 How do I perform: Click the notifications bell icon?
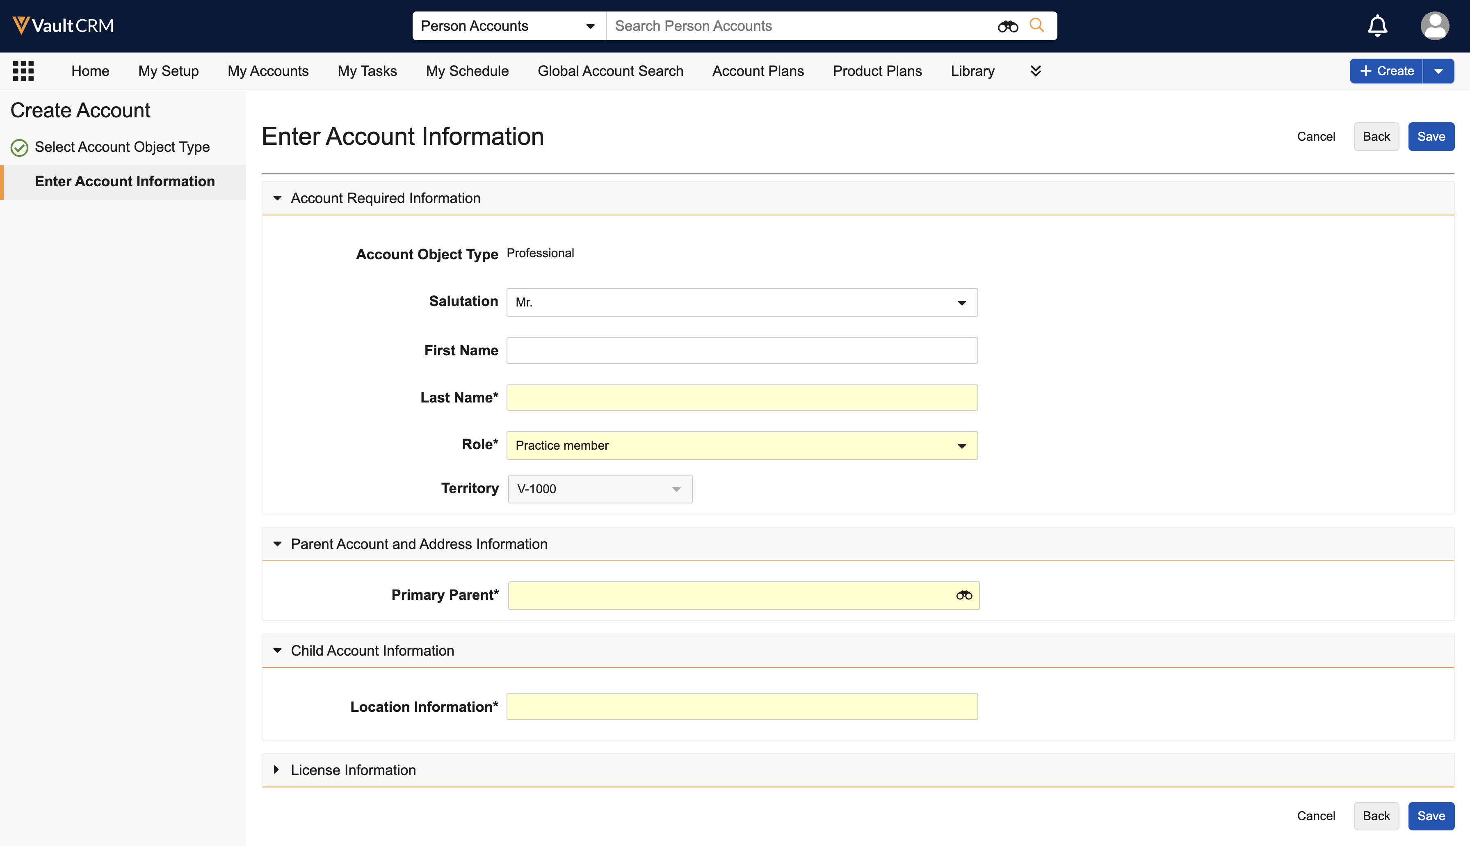coord(1377,25)
